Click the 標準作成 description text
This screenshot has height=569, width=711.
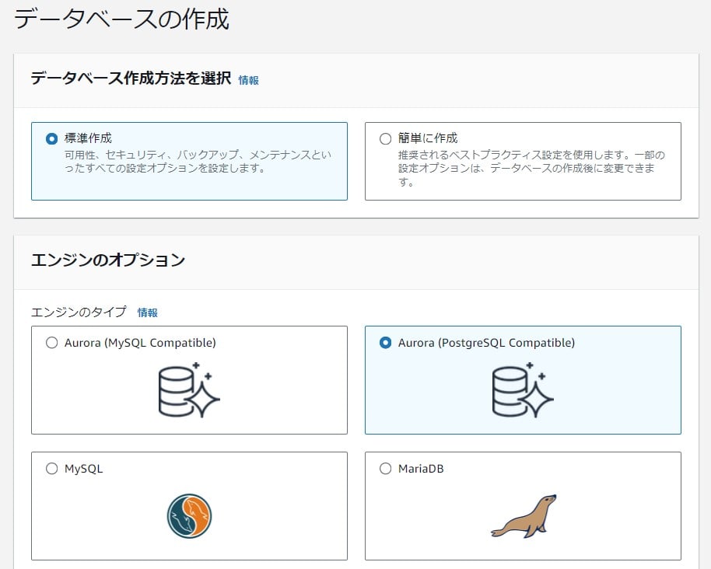click(x=198, y=162)
